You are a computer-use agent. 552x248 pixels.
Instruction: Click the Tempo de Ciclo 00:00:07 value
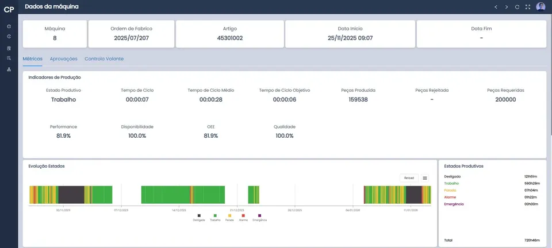tap(137, 99)
